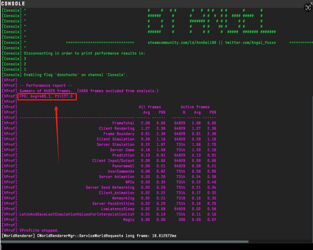Viewport: 313px width, 250px height.
Task: Click 'LatchAndSaveLastSimulationValuesForInterpolationList' row label
Action: tap(77, 215)
